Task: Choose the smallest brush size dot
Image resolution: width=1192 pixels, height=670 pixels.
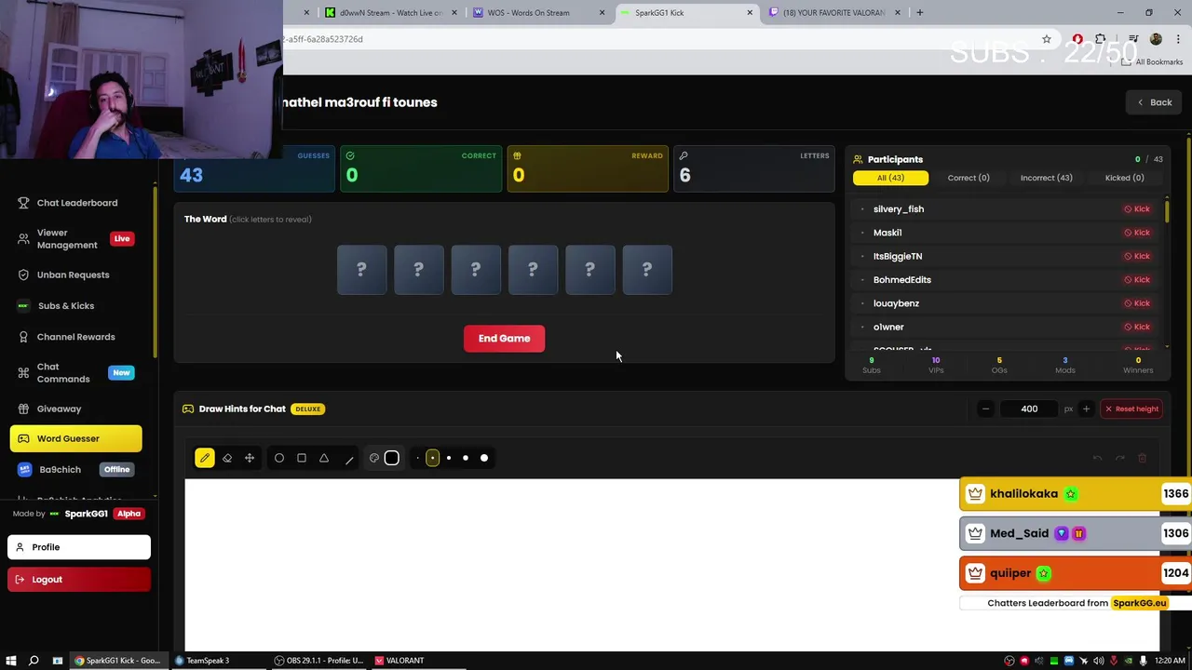Action: coord(417,458)
